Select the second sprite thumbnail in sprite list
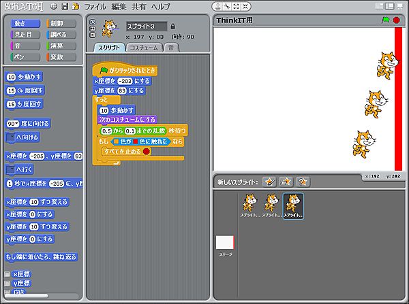Image resolution: width=409 pixels, height=304 pixels. coord(271,205)
